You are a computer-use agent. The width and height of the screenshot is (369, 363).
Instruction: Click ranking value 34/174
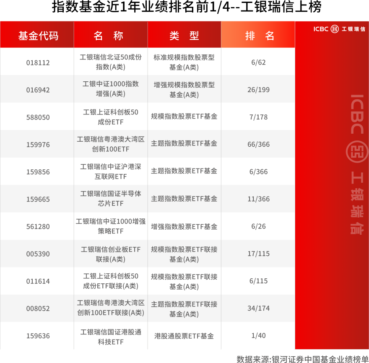(258, 308)
